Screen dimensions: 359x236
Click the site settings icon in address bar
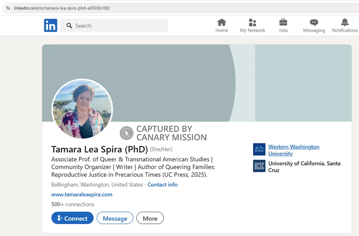click(8, 8)
